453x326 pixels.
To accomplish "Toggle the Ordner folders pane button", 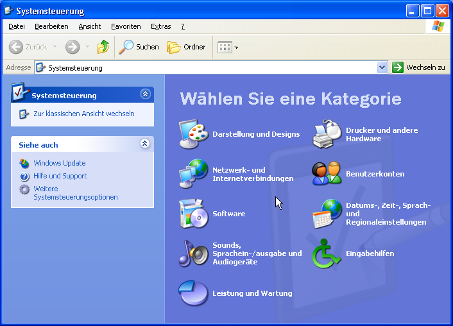I will point(186,47).
